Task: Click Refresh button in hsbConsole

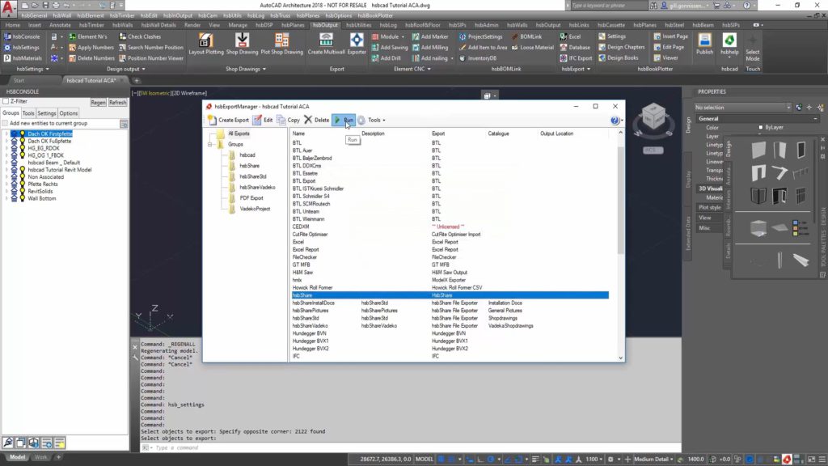Action: [118, 103]
